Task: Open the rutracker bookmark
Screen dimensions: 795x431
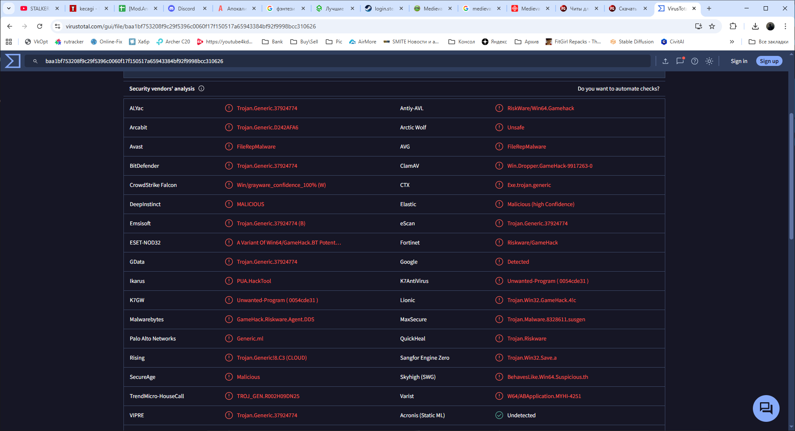Action: click(69, 42)
